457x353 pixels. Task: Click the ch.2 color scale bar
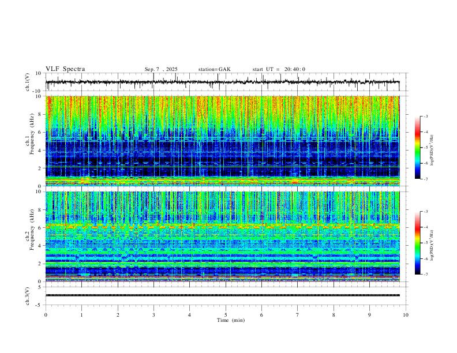(417, 243)
